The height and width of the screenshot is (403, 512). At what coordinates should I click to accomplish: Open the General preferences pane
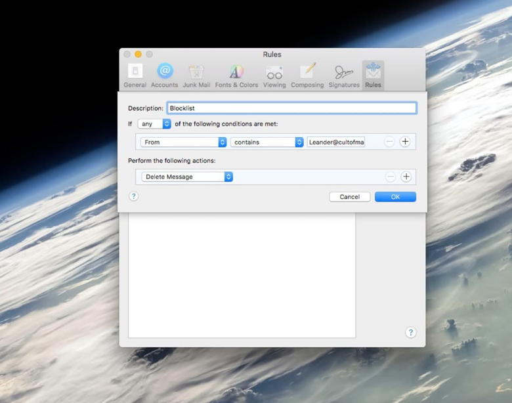click(x=135, y=75)
